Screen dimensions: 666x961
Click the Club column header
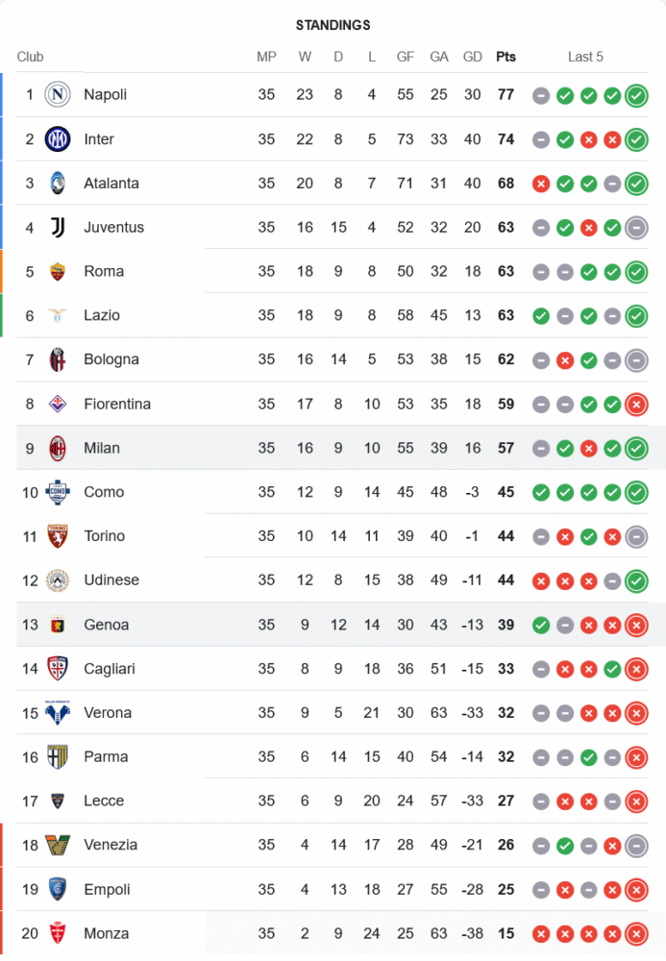[30, 57]
